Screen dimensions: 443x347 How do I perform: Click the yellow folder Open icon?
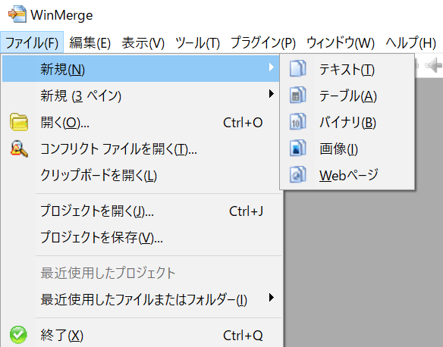point(19,122)
